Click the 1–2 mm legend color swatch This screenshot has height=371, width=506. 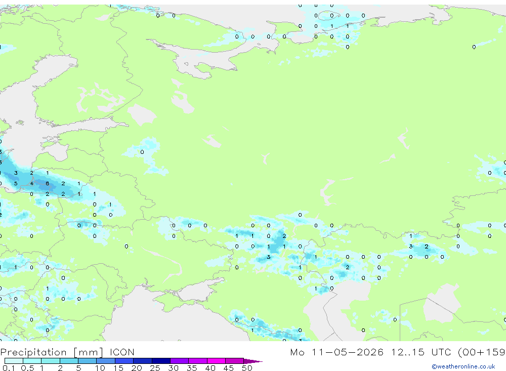(x=51, y=361)
